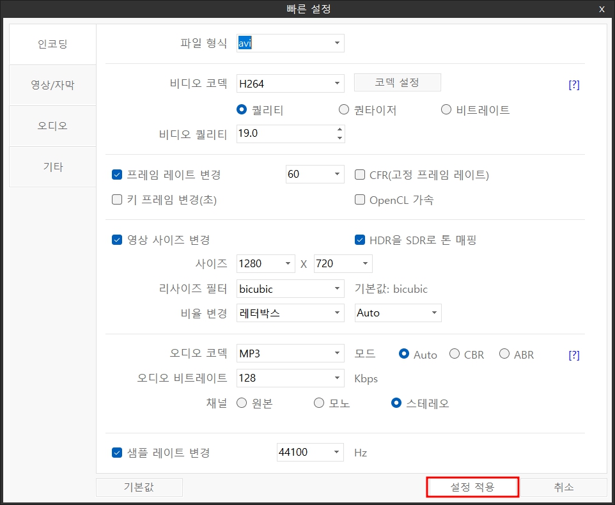Open the video width dropdown showing 1280
Image resolution: width=615 pixels, height=505 pixels.
(287, 263)
